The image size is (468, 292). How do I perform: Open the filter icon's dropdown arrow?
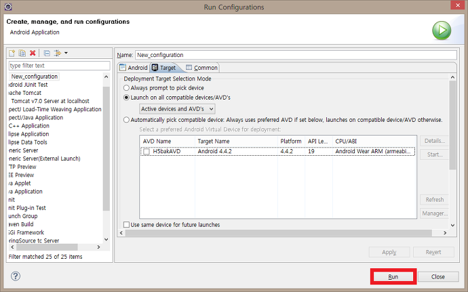pyautogui.click(x=66, y=53)
